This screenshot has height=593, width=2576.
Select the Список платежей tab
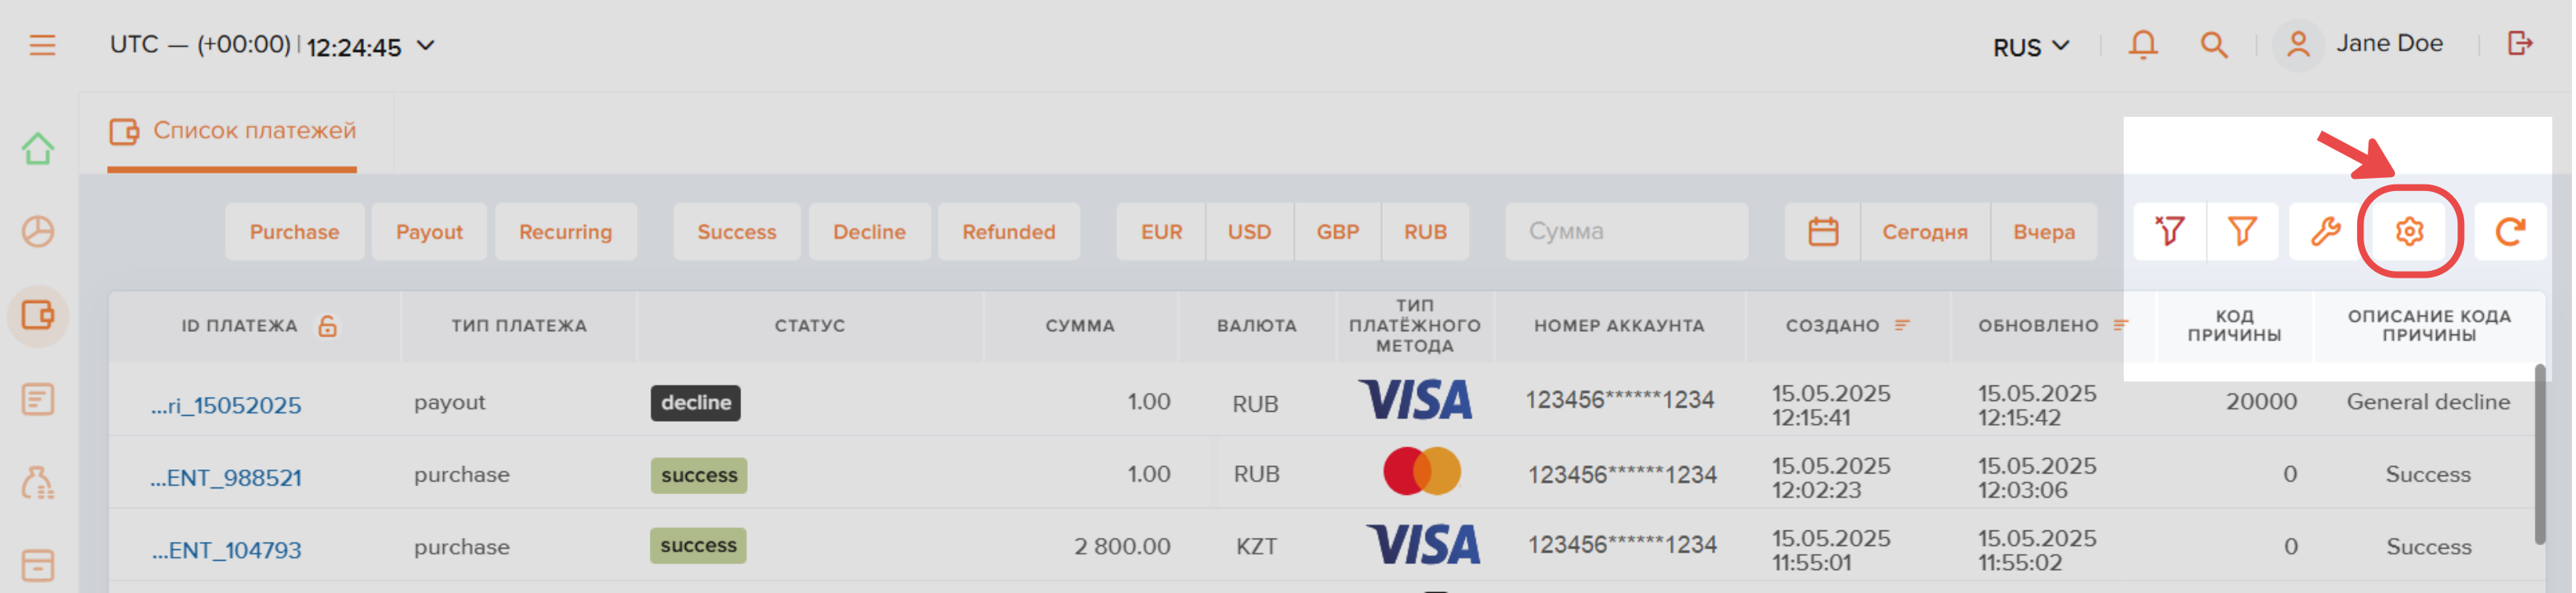(x=233, y=131)
